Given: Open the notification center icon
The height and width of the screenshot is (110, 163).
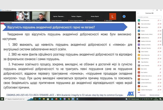Looking at the screenshot, I should click(x=161, y=99).
